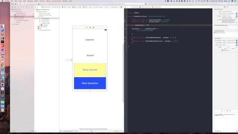Expand the Constraints group in outline
Viewport: 238px width, 134px height.
tap(40, 25)
